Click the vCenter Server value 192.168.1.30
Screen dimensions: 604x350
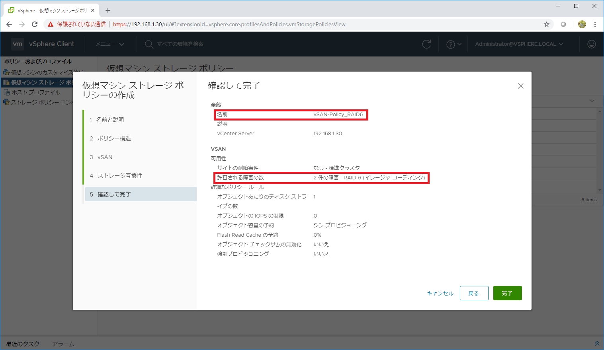328,134
